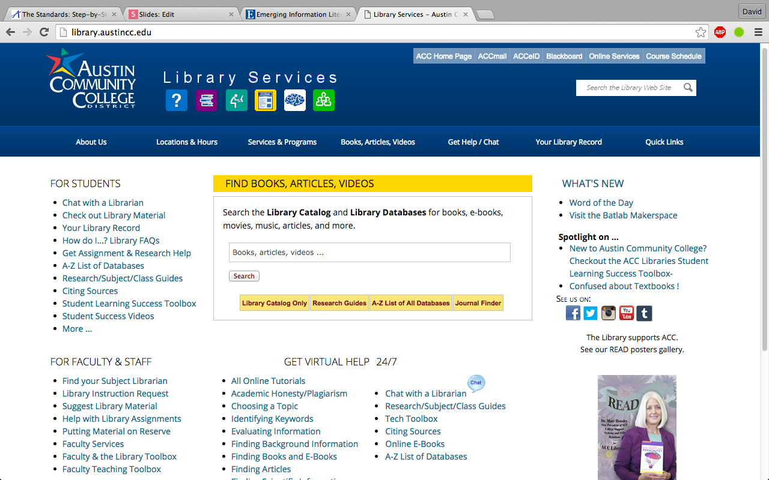
Task: Open the David profile button
Action: pos(752,11)
